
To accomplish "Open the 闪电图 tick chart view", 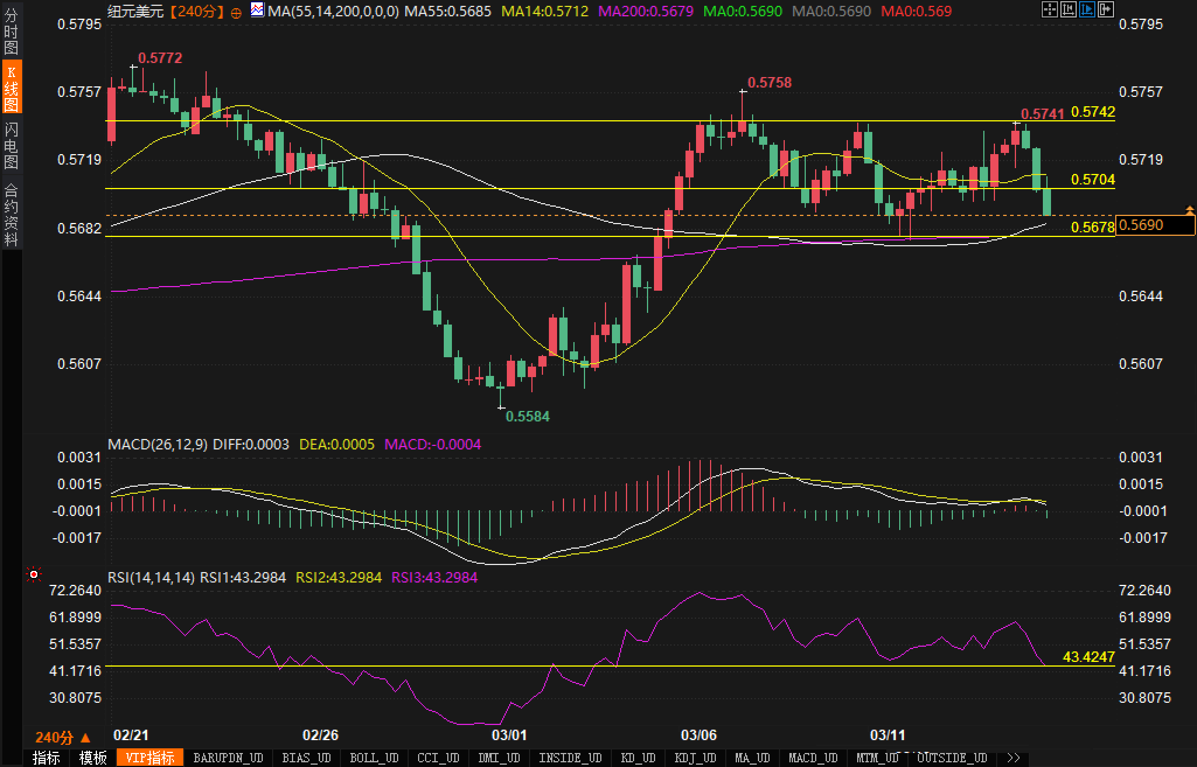I will pyautogui.click(x=11, y=145).
